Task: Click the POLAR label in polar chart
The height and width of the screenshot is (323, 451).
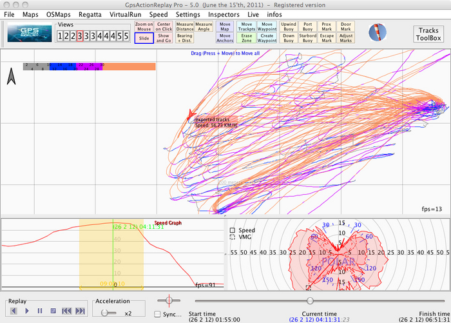Action: click(338, 262)
